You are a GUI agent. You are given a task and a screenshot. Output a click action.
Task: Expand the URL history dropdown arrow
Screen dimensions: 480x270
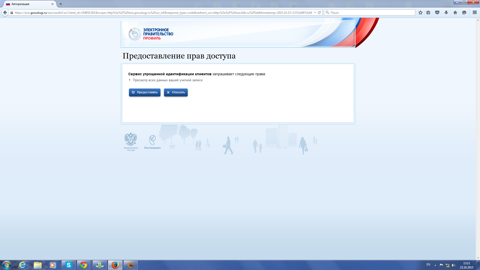tap(315, 12)
